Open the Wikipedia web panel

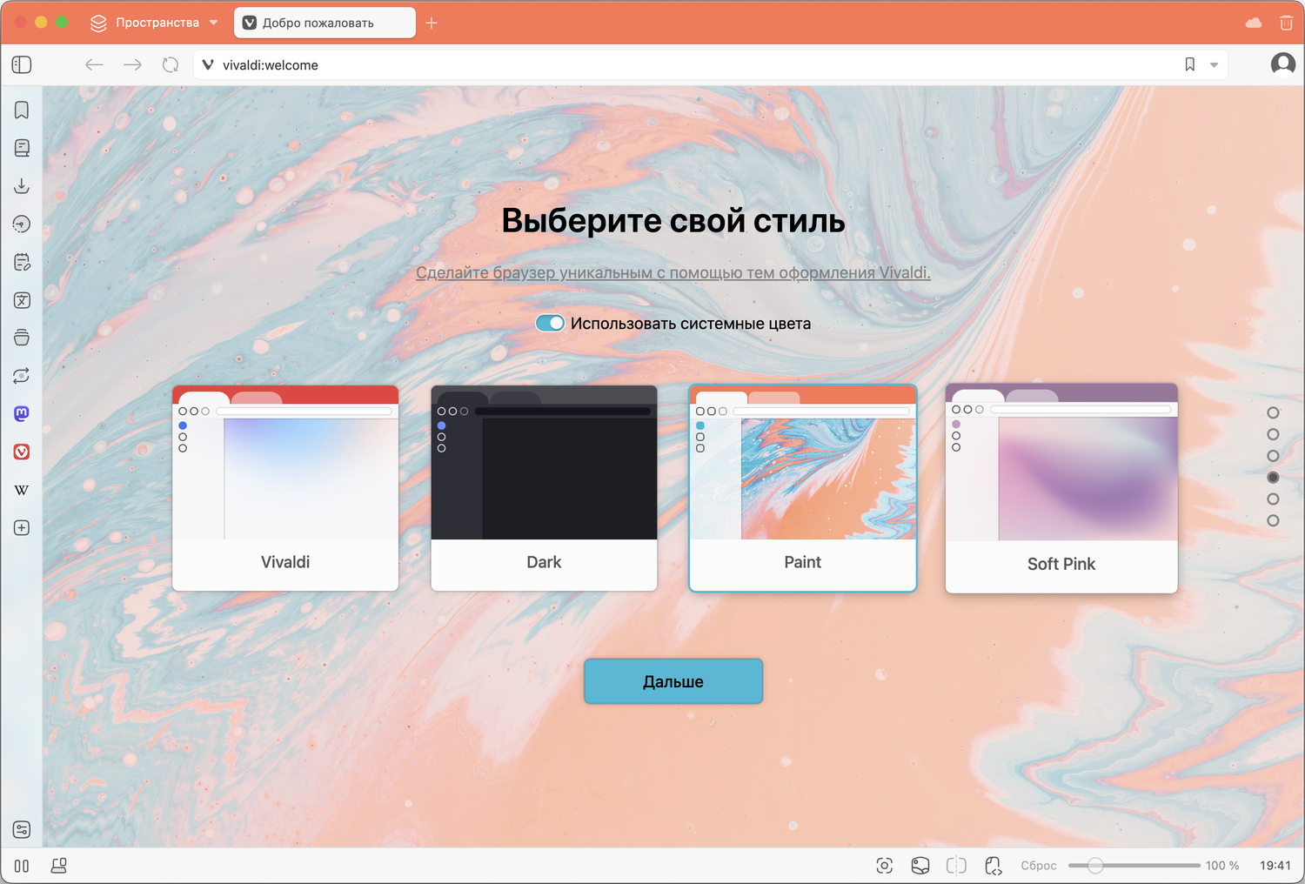tap(22, 490)
